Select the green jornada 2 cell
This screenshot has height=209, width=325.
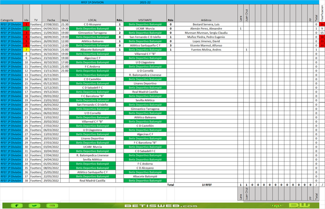click(26, 28)
